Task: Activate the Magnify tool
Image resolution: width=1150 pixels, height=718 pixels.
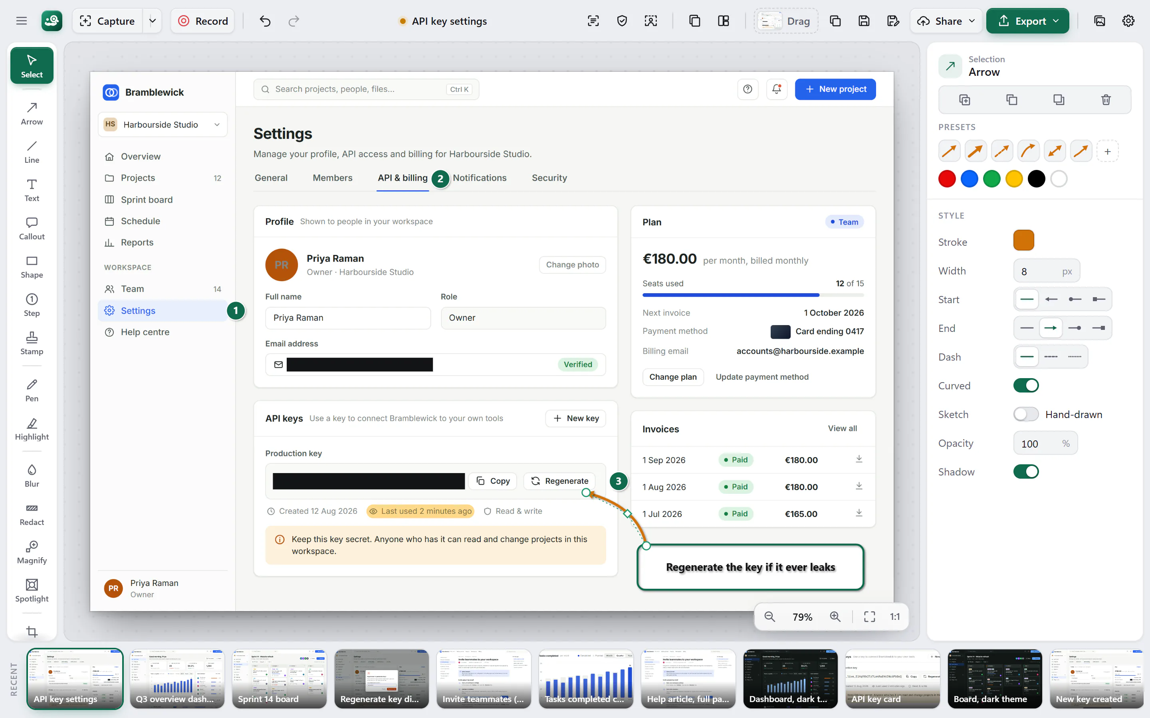Action: pyautogui.click(x=32, y=552)
